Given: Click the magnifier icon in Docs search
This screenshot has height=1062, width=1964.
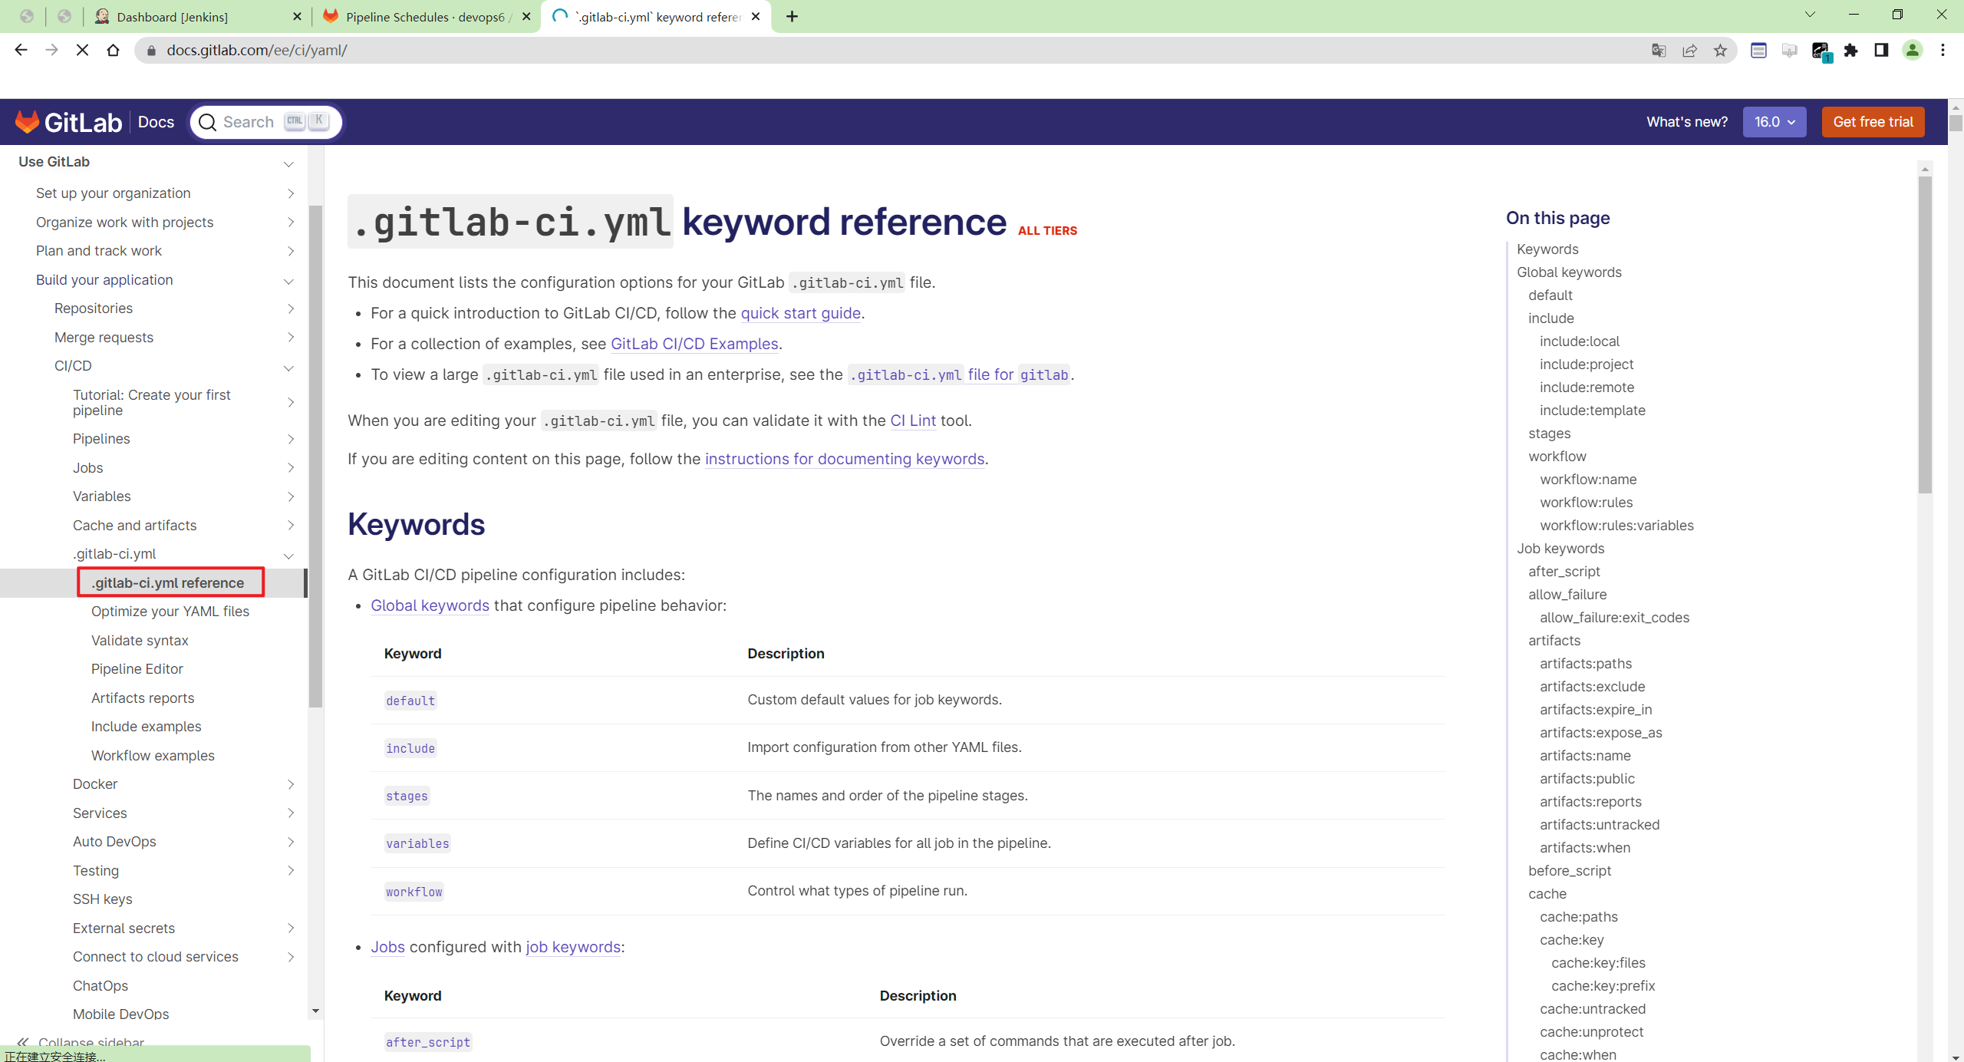Looking at the screenshot, I should pyautogui.click(x=207, y=122).
